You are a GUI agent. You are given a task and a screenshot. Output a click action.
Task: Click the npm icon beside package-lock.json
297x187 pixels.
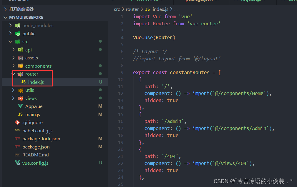point(17,138)
